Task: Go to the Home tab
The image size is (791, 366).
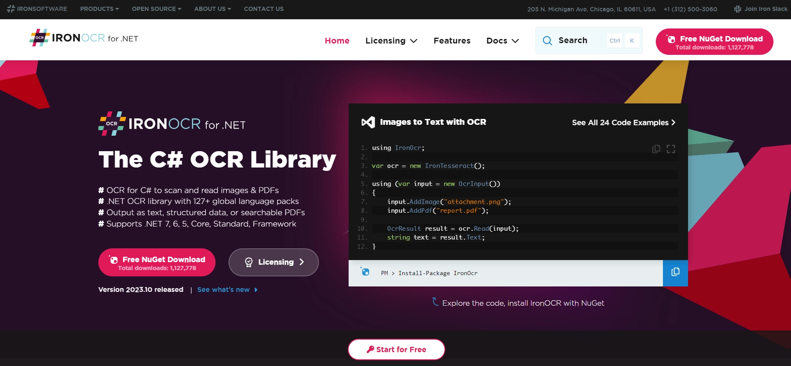Action: pos(337,41)
